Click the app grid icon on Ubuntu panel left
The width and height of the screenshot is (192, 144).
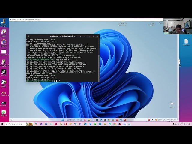point(11,120)
